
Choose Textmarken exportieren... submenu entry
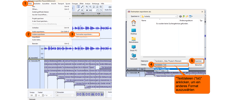click(85, 35)
